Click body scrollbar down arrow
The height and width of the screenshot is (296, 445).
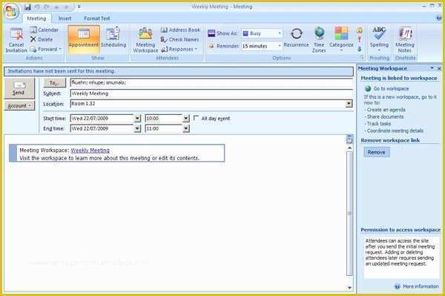(x=349, y=288)
